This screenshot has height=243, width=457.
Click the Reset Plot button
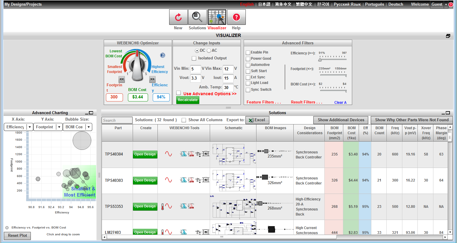pos(17,236)
